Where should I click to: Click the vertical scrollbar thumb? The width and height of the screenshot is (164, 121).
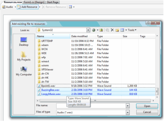point(157,91)
